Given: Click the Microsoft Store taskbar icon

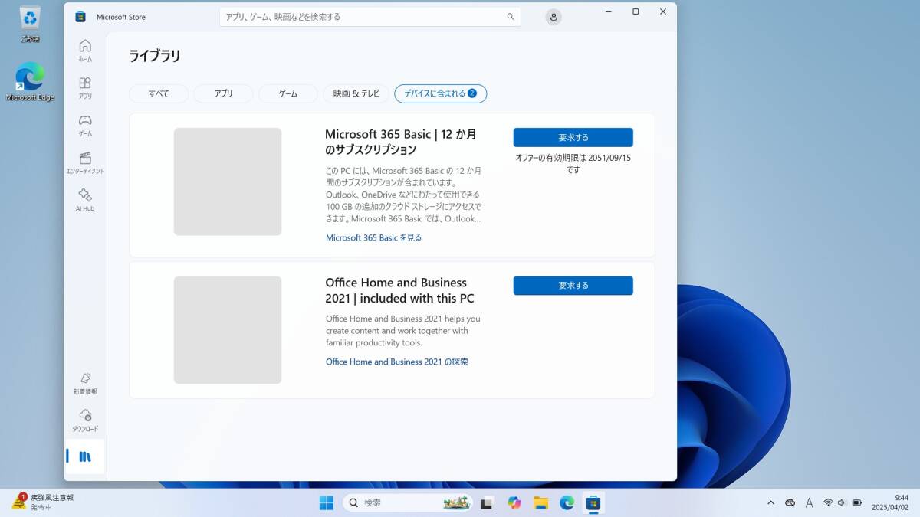Looking at the screenshot, I should coord(593,502).
